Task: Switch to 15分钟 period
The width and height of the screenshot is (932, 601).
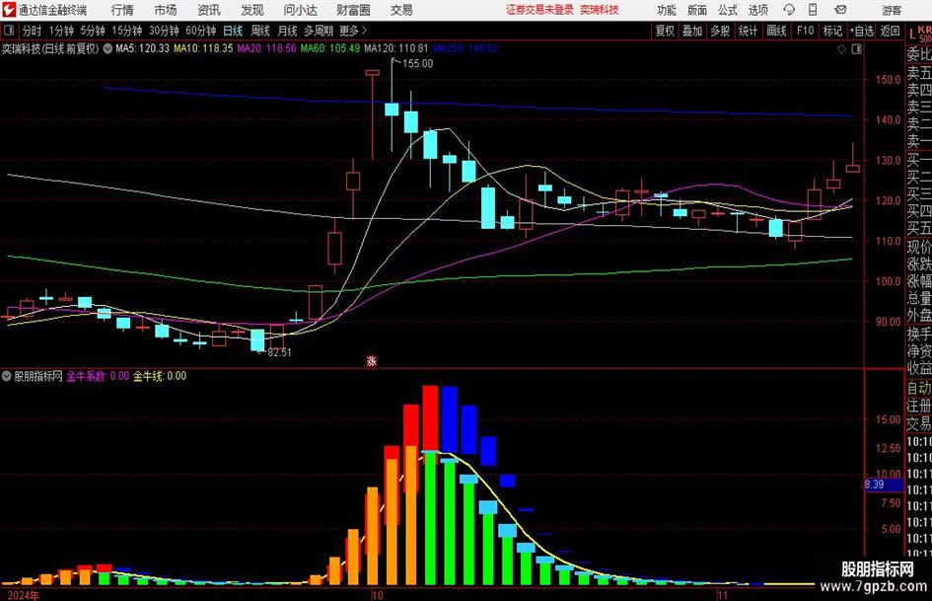Action: pyautogui.click(x=126, y=31)
